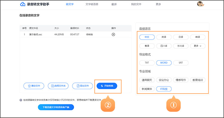Pick 通用聊天 professional field
224x118 pixels.
(x=147, y=80)
